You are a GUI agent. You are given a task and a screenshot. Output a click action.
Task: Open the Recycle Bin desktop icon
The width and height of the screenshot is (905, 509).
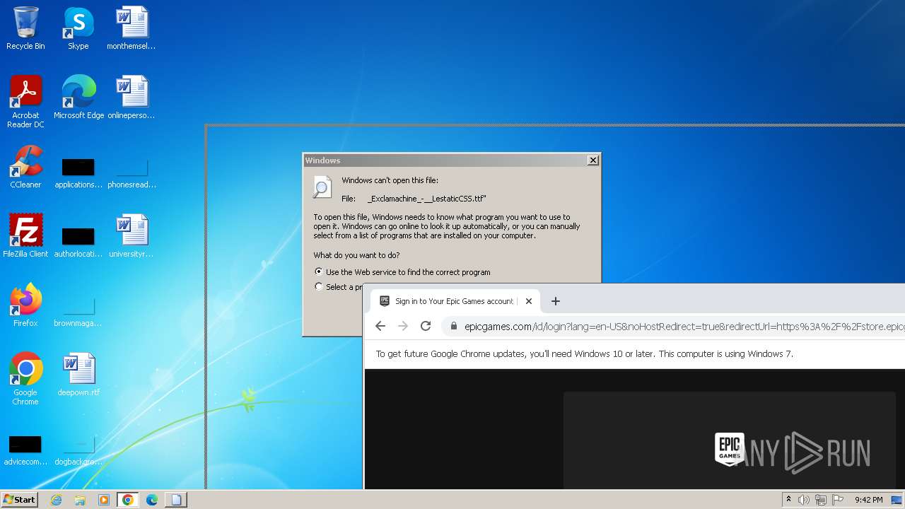(x=25, y=28)
